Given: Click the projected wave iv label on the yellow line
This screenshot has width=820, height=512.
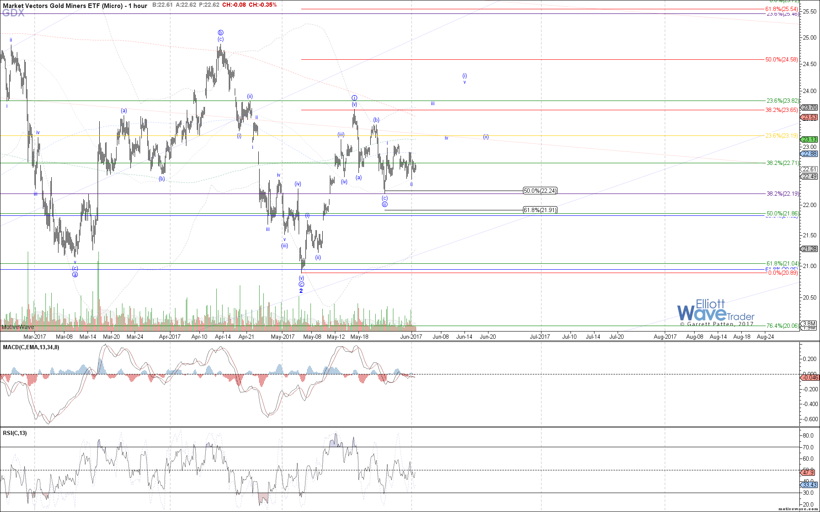Looking at the screenshot, I should (x=446, y=138).
